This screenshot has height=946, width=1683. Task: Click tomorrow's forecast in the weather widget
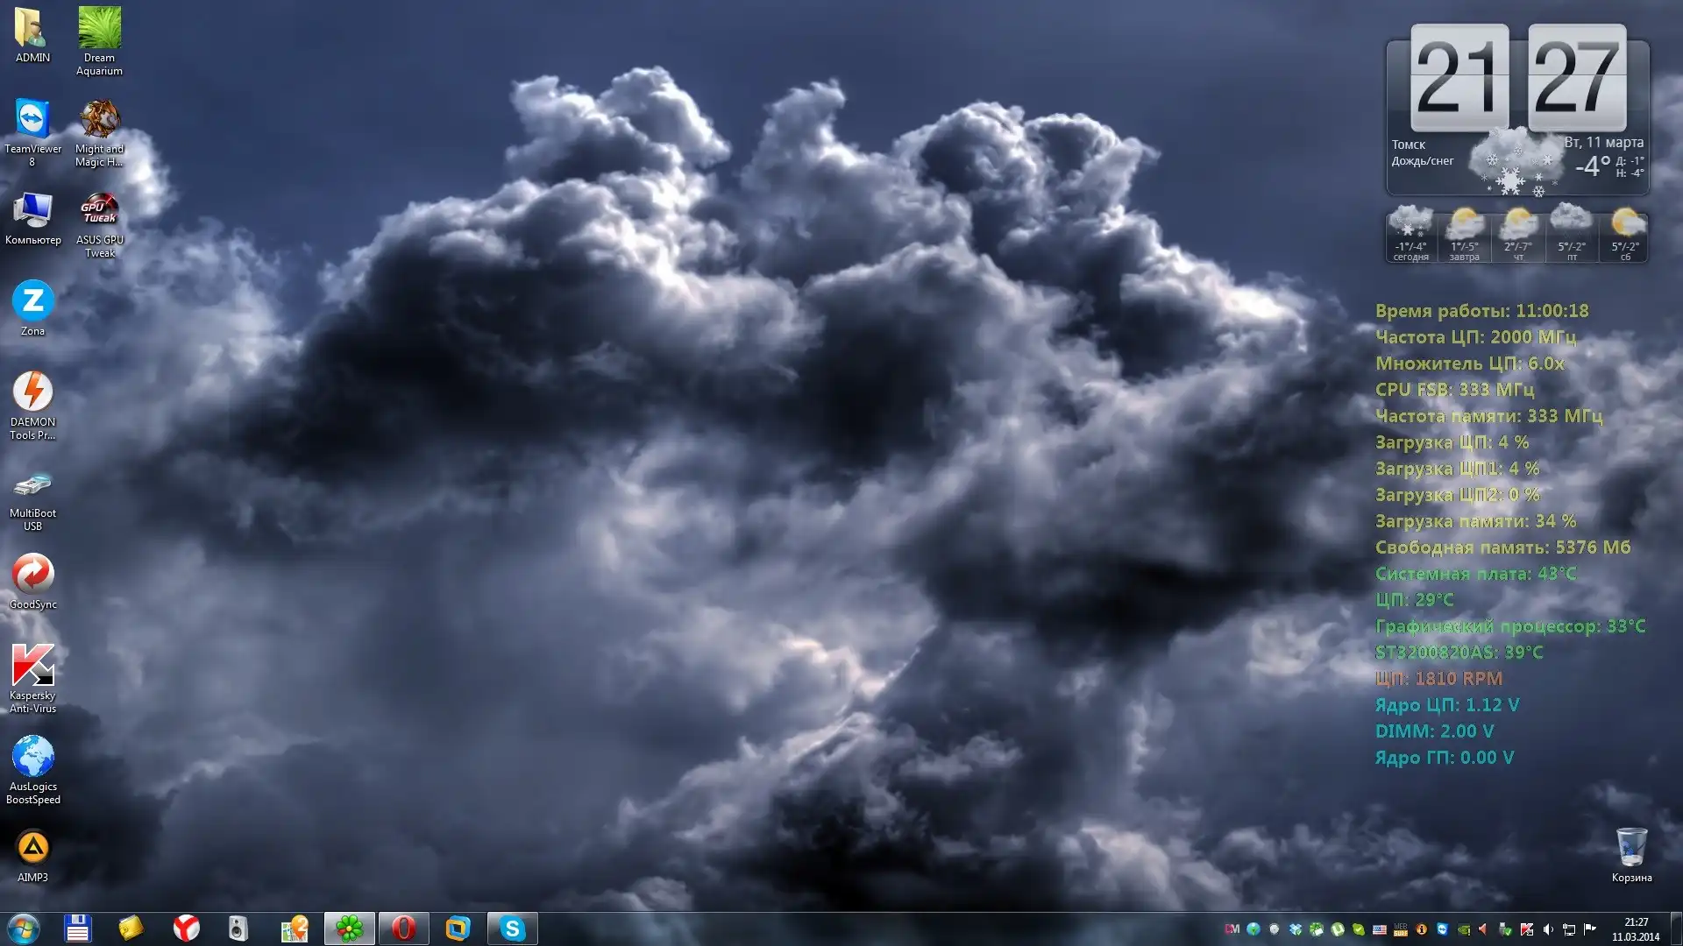point(1464,235)
